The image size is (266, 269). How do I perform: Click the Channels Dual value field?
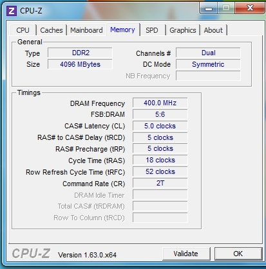pos(208,53)
